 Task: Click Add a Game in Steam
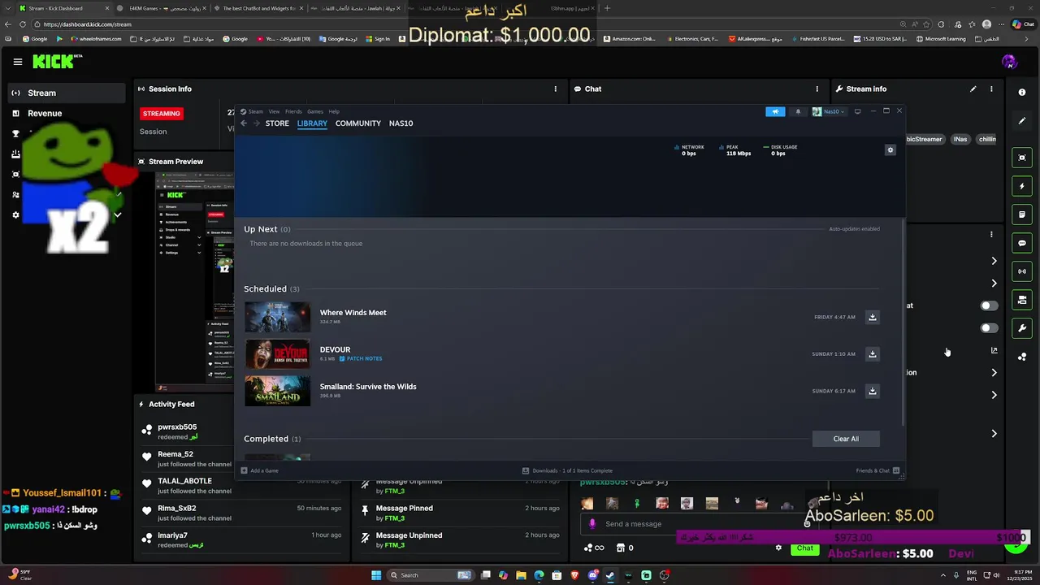[259, 470]
